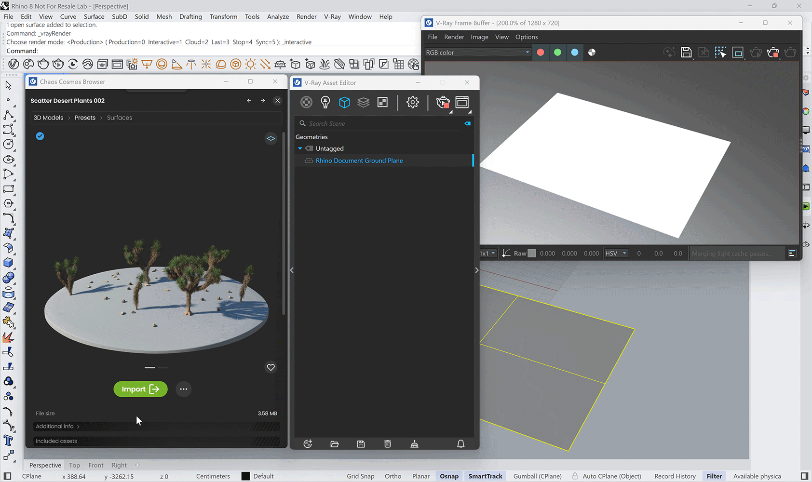The image size is (812, 482).
Task: Click the stop render teapot in Asset Editor
Action: click(x=443, y=102)
